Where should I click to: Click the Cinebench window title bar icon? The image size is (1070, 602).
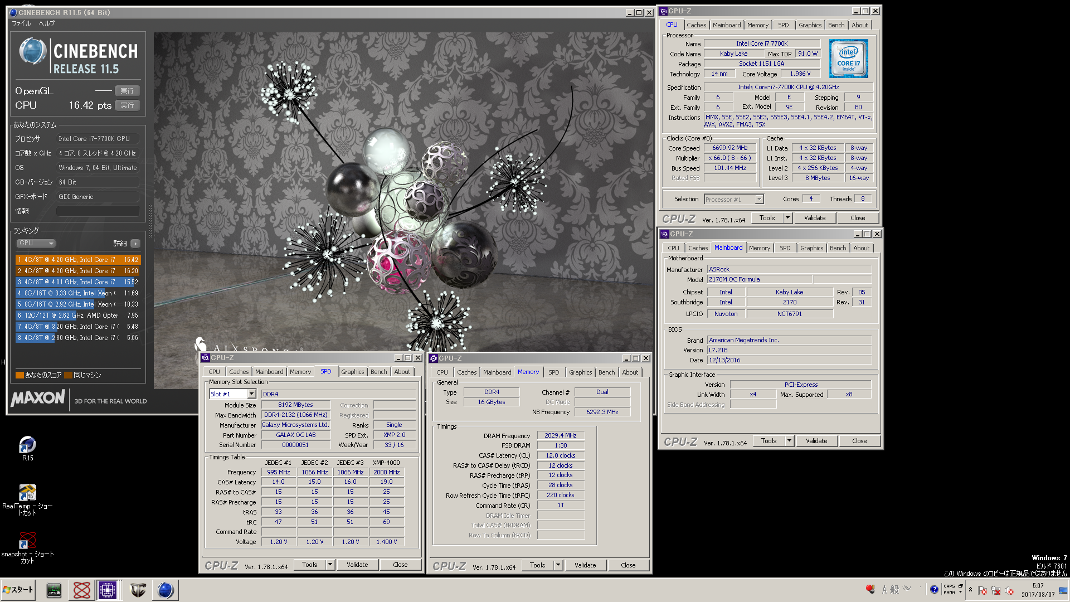click(12, 12)
